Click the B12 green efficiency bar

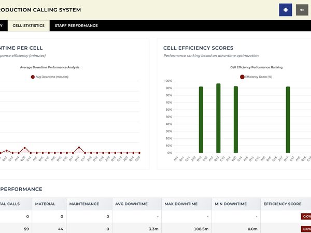tap(201, 120)
